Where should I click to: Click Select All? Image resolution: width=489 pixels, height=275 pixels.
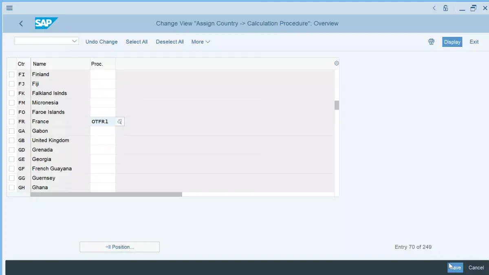137,42
